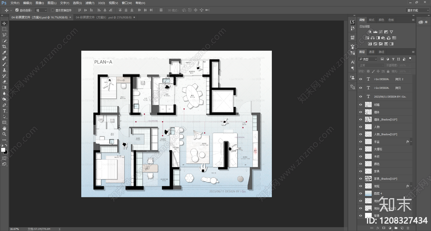The width and height of the screenshot is (431, 231).
Task: Toggle visibility of the 人物 layer
Action: (361, 127)
